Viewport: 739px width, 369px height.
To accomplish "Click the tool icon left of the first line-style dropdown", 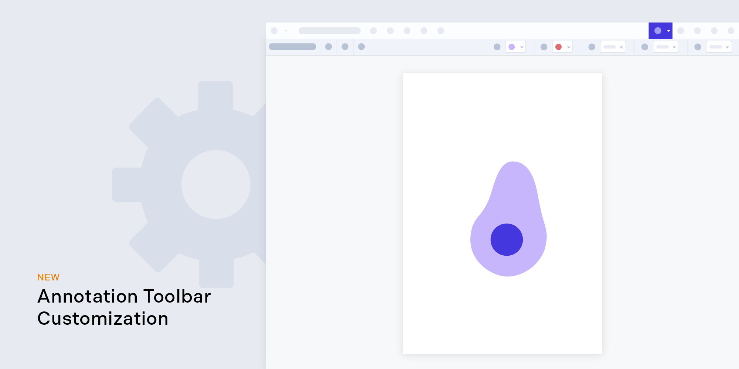I will [x=592, y=47].
